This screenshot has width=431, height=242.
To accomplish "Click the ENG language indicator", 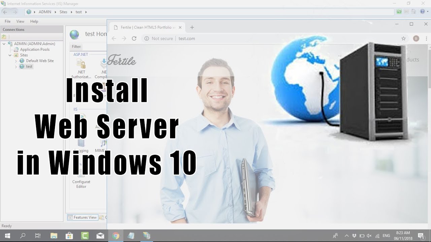I will click(x=387, y=236).
